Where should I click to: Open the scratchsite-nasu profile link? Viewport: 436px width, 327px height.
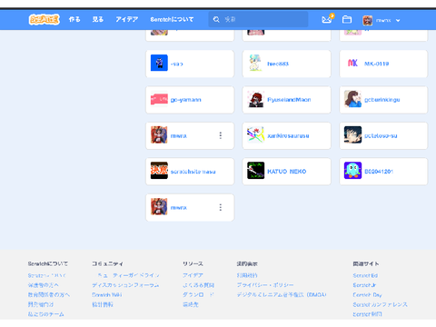[193, 172]
